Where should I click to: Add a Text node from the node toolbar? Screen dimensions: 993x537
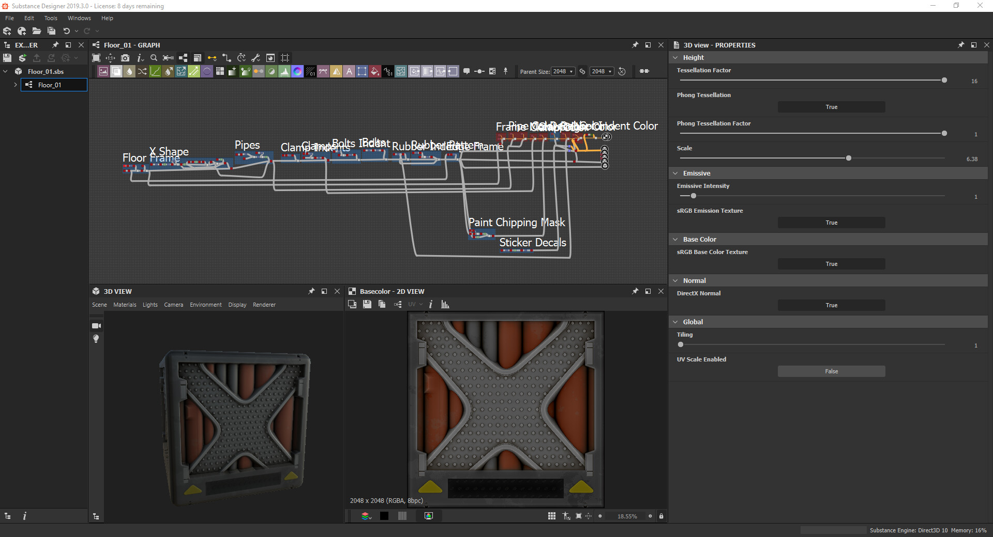349,71
